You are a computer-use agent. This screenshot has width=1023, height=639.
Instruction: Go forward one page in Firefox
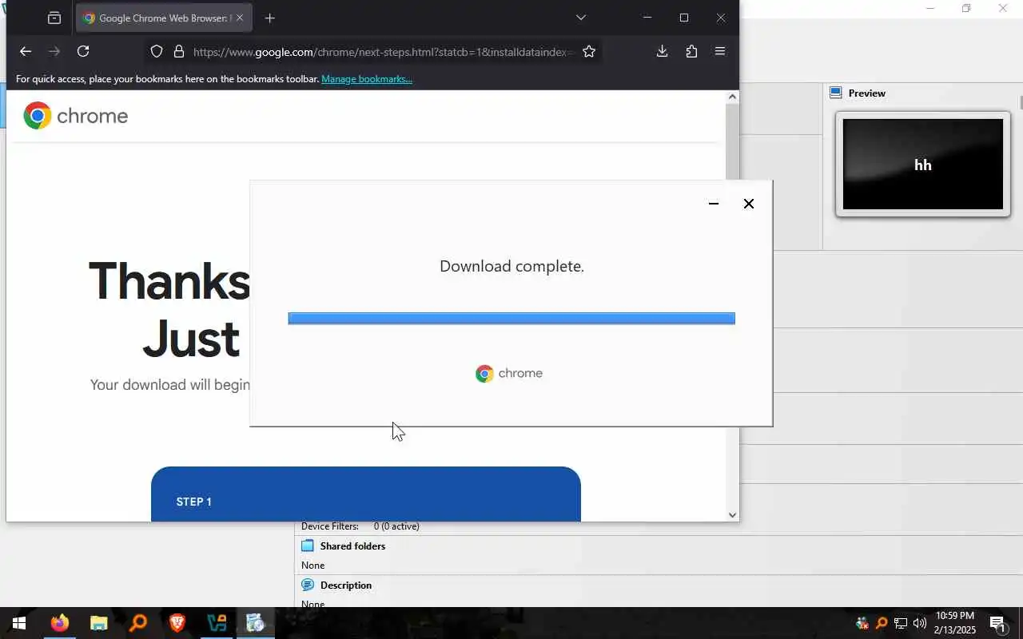click(54, 51)
